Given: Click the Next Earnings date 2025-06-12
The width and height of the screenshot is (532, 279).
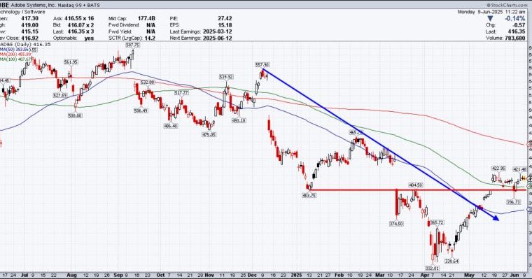Looking at the screenshot, I should pyautogui.click(x=218, y=38).
